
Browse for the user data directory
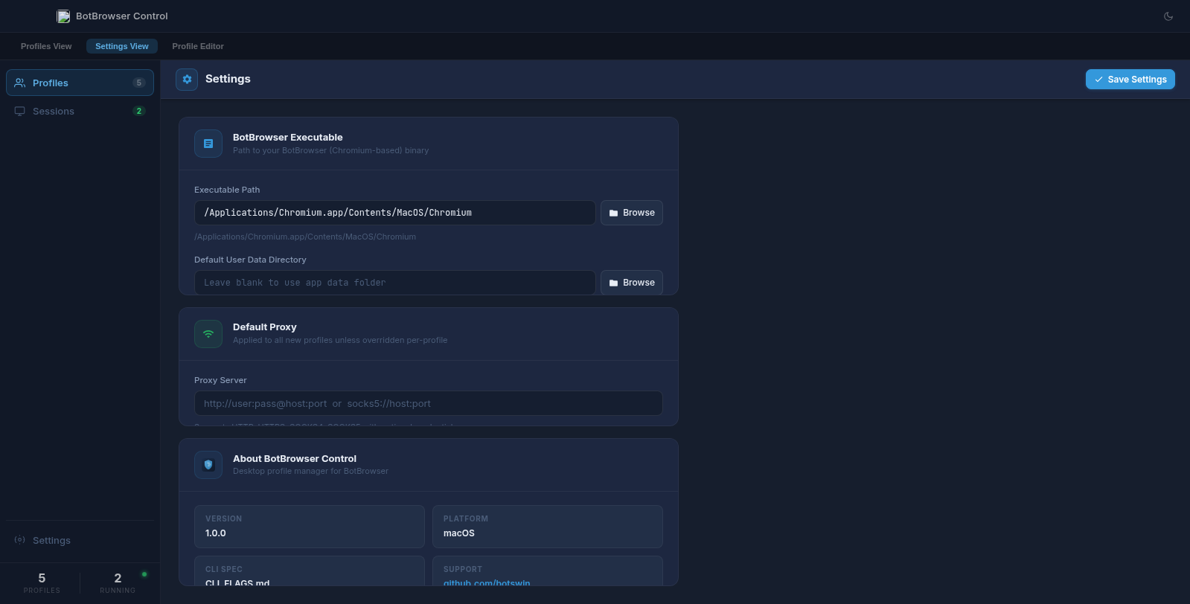[x=632, y=283]
